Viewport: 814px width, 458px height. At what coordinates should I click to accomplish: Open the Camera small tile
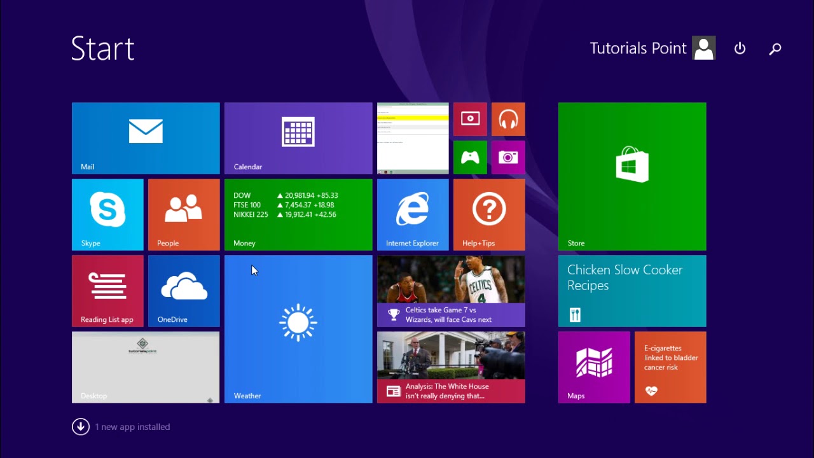(508, 157)
